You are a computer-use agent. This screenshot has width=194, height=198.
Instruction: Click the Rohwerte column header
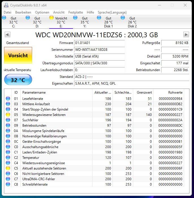pos(169,93)
